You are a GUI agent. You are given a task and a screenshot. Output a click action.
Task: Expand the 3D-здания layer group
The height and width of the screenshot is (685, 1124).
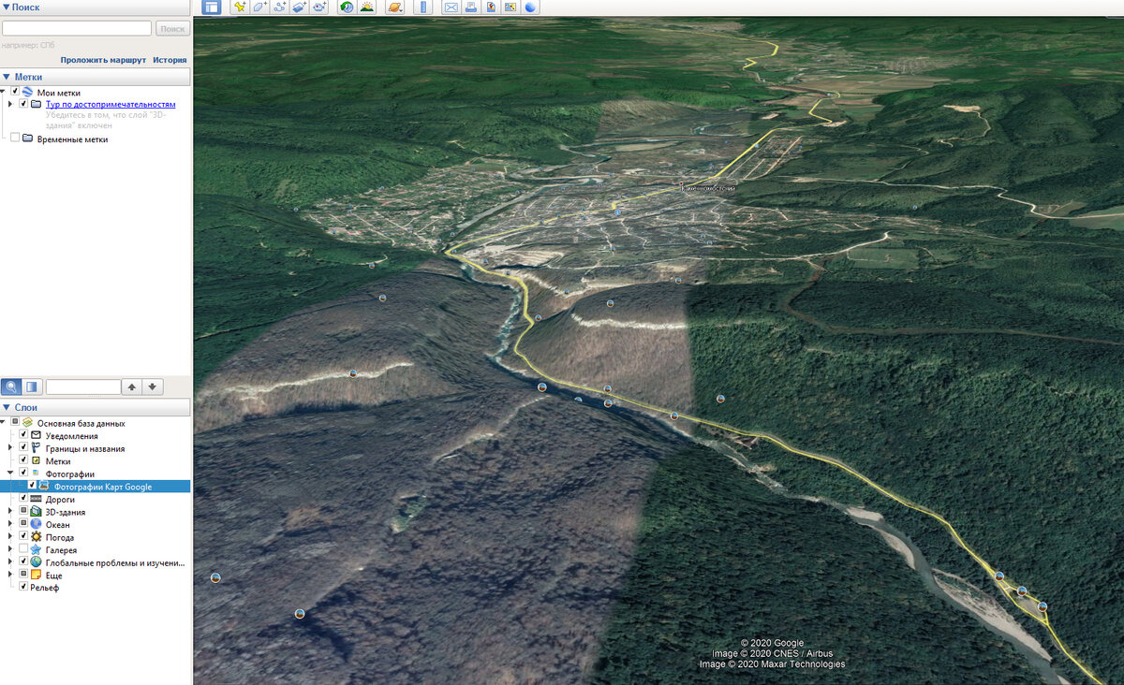10,511
